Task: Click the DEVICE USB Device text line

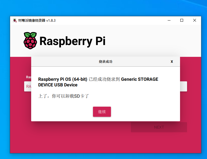Action: click(x=58, y=85)
